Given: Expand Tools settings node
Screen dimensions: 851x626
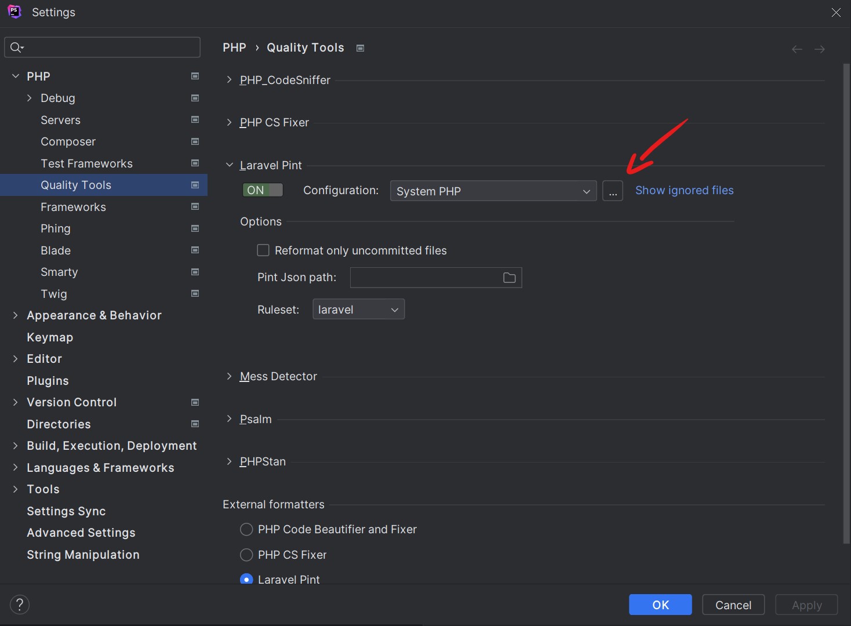Looking at the screenshot, I should [x=16, y=489].
